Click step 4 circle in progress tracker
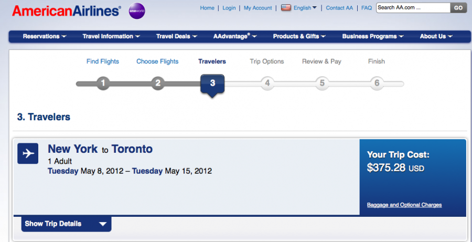Screen dimensions: 472x242 pos(267,83)
